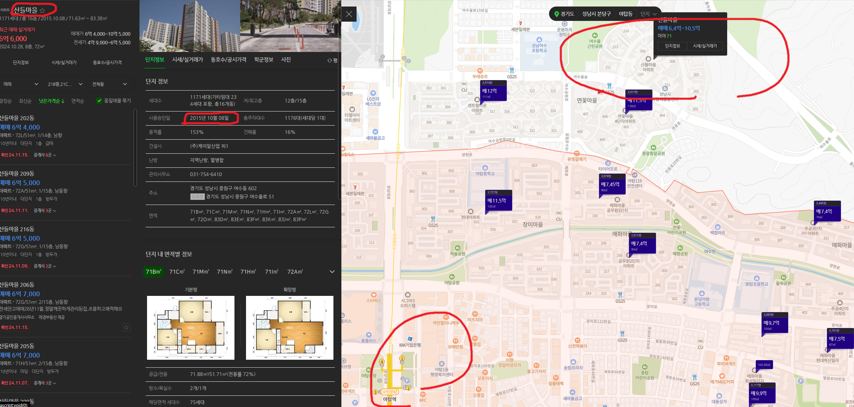Close the complex detail panel with X
The height and width of the screenshot is (407, 854).
tap(349, 14)
